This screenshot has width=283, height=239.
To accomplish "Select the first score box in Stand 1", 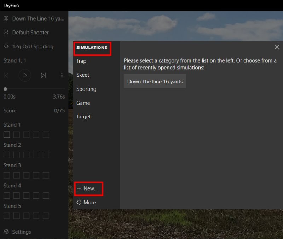I will coord(6,134).
